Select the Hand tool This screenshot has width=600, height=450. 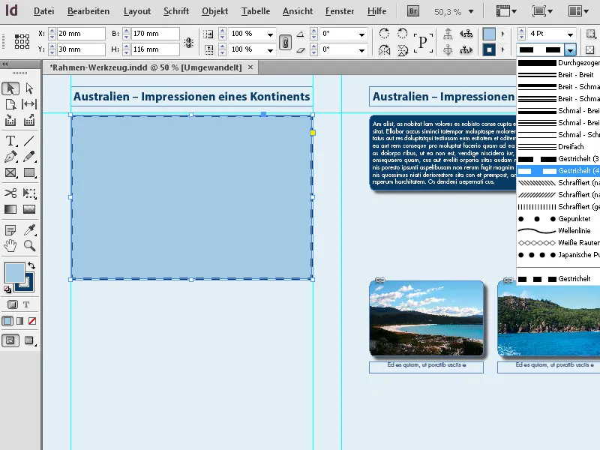[10, 245]
